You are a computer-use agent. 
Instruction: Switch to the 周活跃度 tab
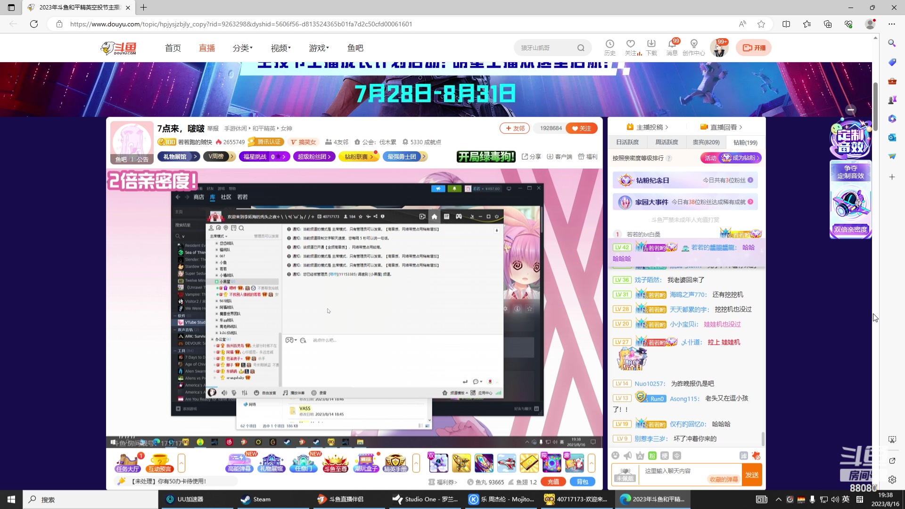pyautogui.click(x=666, y=142)
